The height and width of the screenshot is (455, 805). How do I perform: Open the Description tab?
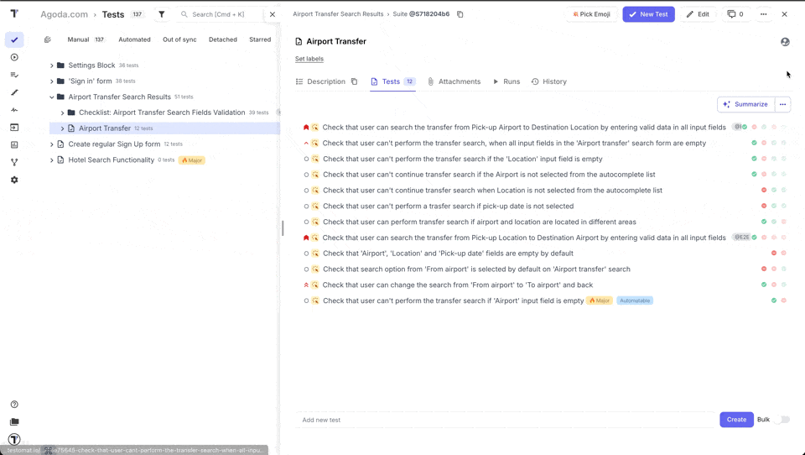[x=320, y=81]
